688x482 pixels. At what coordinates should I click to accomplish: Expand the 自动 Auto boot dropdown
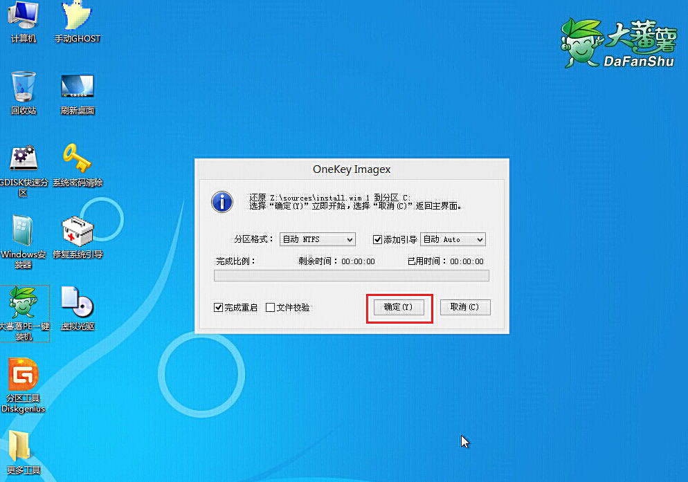coord(453,239)
